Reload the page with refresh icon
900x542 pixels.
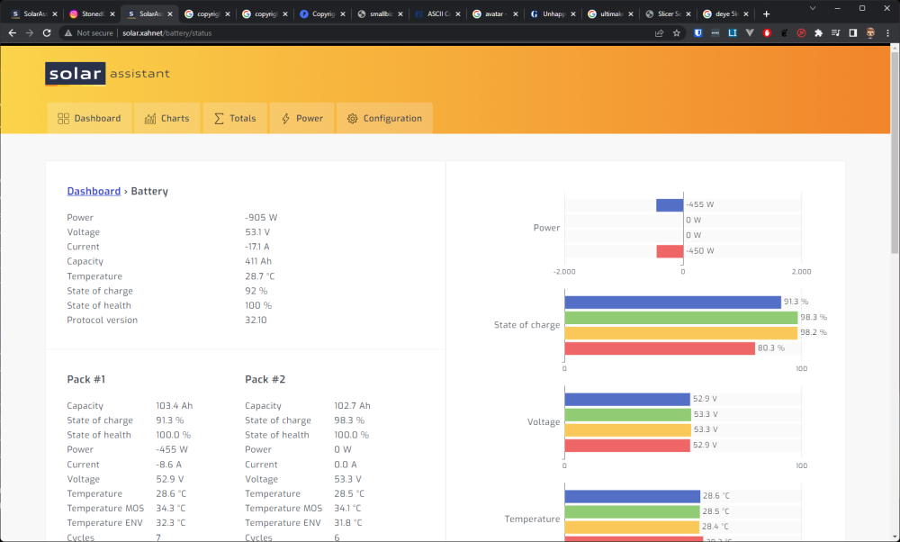coord(47,33)
